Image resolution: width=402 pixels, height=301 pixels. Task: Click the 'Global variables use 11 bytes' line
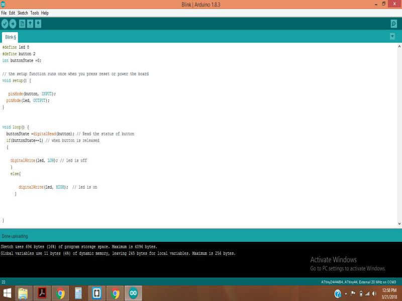point(118,253)
